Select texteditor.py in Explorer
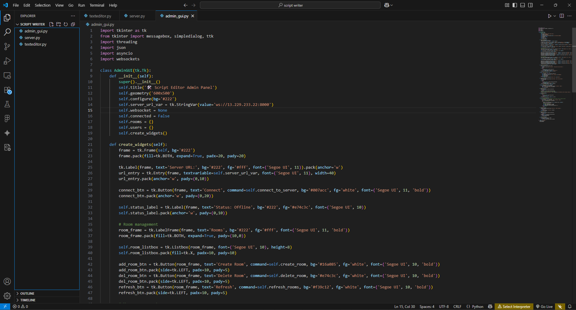 [x=47, y=44]
